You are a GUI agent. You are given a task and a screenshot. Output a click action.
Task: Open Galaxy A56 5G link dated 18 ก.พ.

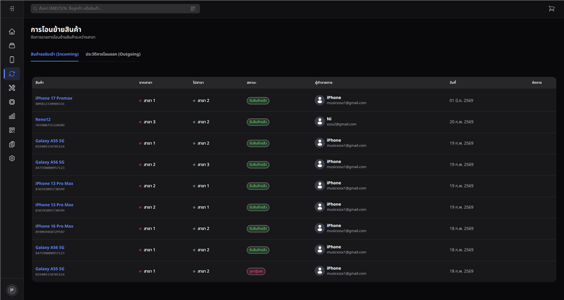click(x=50, y=247)
